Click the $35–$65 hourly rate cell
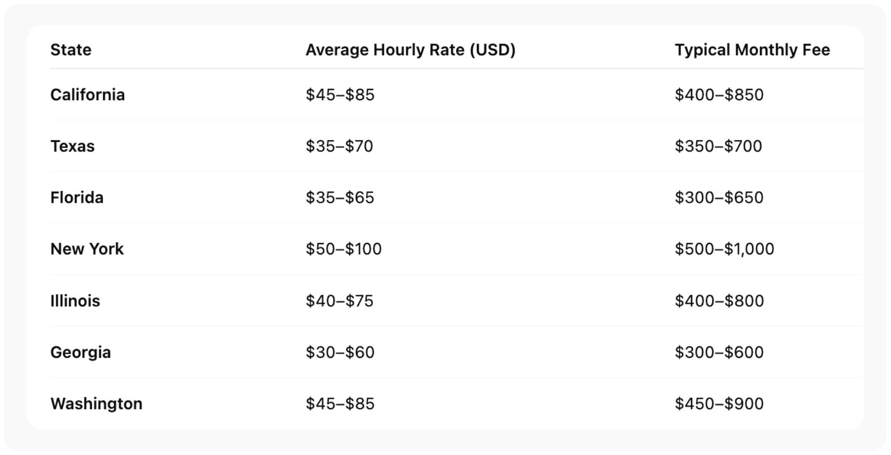The image size is (891, 455). tap(340, 198)
